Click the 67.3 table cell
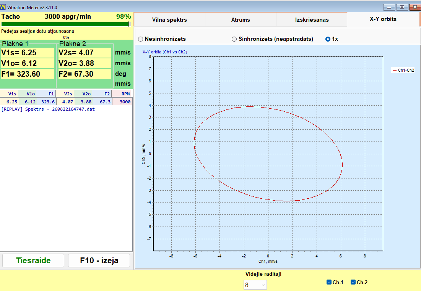Viewport: 421px width, 291px height. coord(102,102)
